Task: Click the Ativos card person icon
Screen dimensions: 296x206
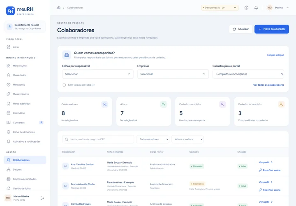Action: pos(164,104)
